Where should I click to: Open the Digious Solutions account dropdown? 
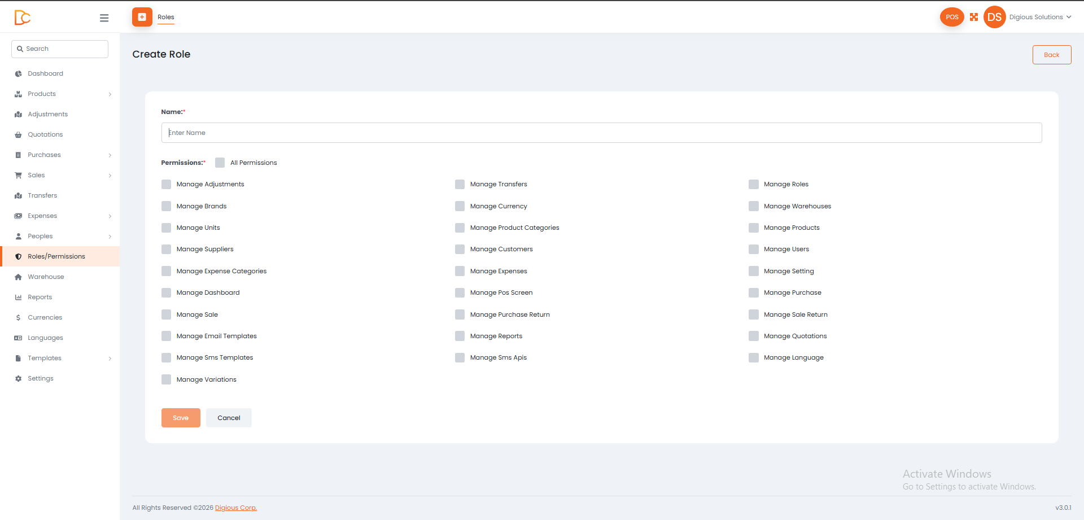coord(1040,17)
